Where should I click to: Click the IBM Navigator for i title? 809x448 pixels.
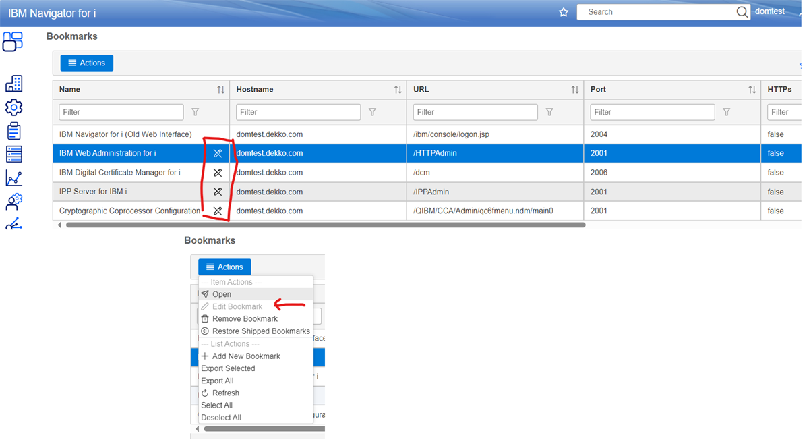52,12
